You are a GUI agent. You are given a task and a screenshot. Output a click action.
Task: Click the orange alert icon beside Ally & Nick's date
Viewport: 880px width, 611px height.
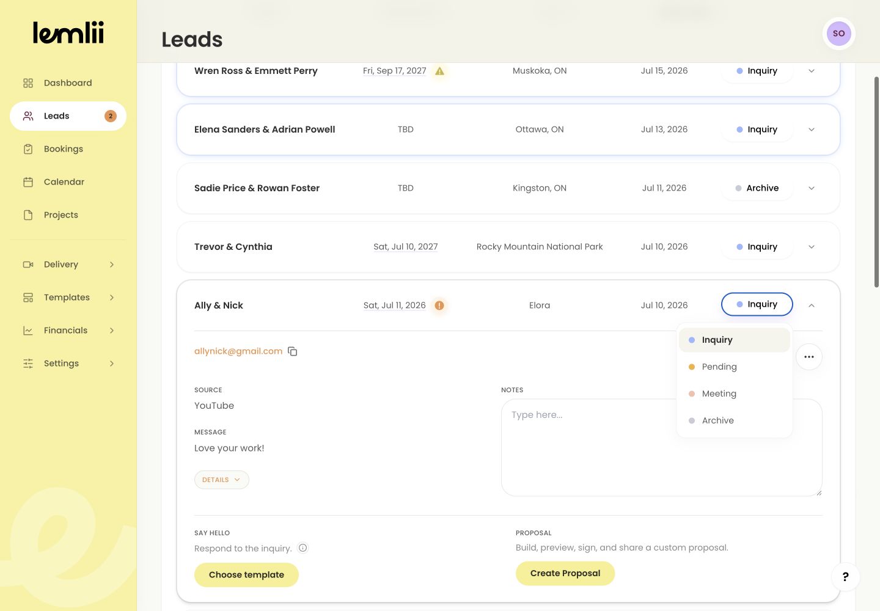(x=439, y=305)
